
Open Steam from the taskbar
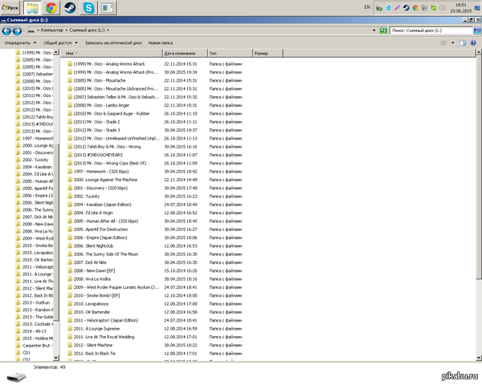tap(70, 8)
